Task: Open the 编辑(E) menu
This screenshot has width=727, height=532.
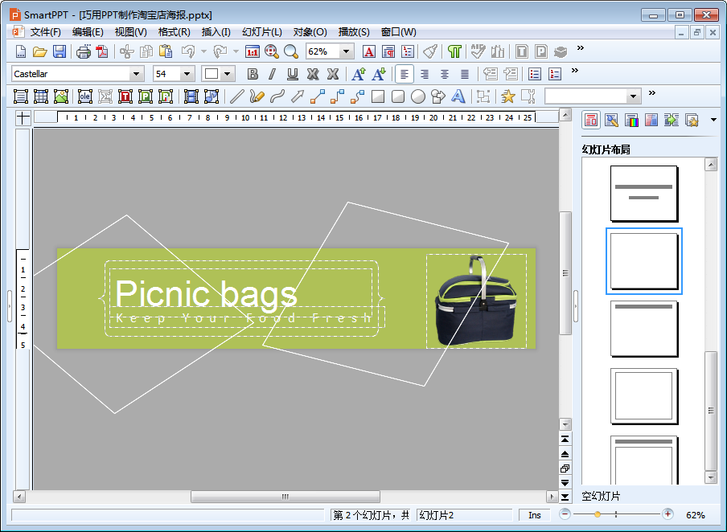Action: click(88, 32)
